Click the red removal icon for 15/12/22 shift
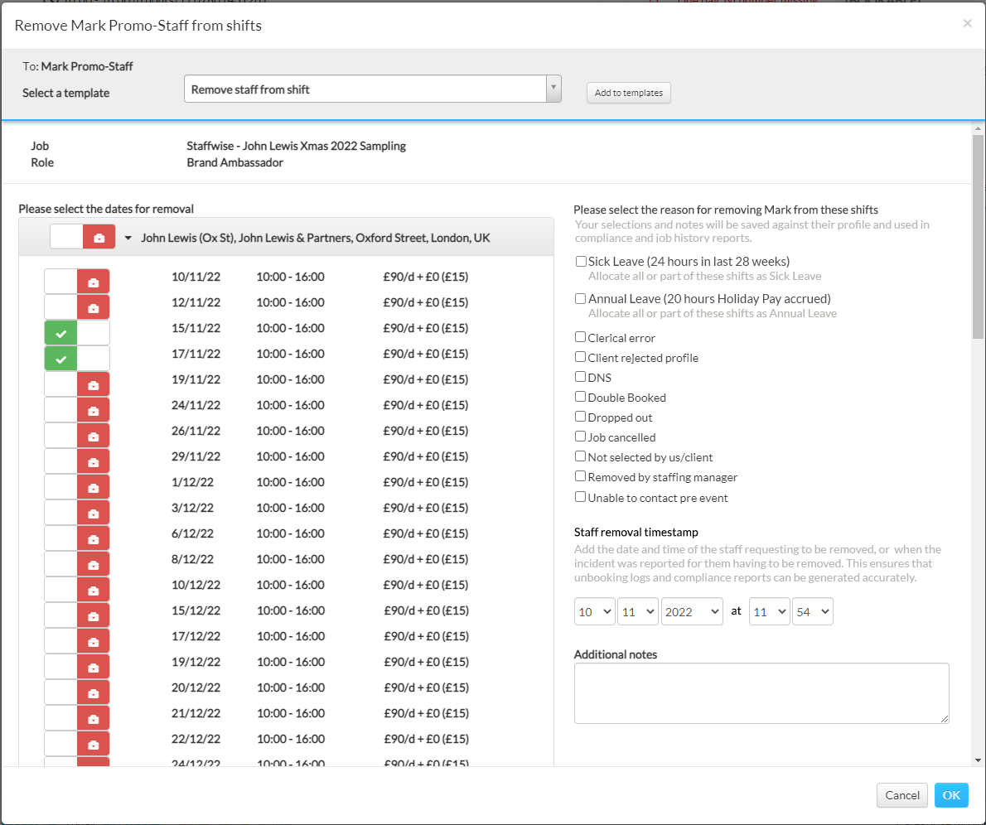 [x=93, y=616]
